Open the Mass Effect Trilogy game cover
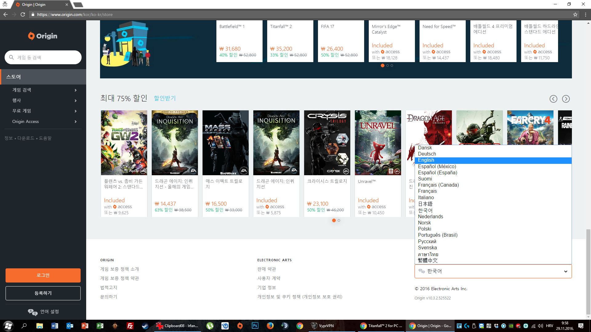Image resolution: width=591 pixels, height=332 pixels. click(x=225, y=143)
